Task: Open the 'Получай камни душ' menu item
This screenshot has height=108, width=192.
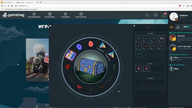Action: click(34, 15)
